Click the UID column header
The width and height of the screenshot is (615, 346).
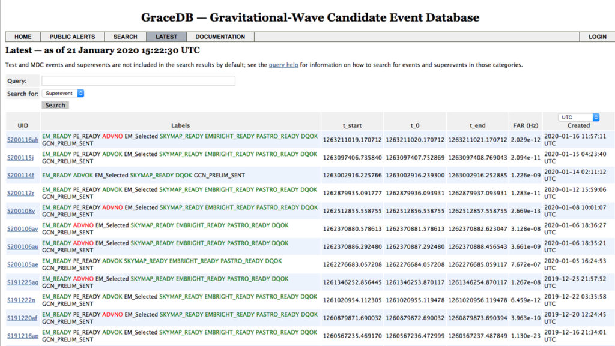(x=23, y=125)
